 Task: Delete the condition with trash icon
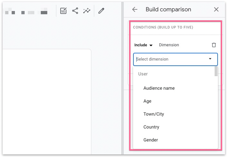click(214, 45)
